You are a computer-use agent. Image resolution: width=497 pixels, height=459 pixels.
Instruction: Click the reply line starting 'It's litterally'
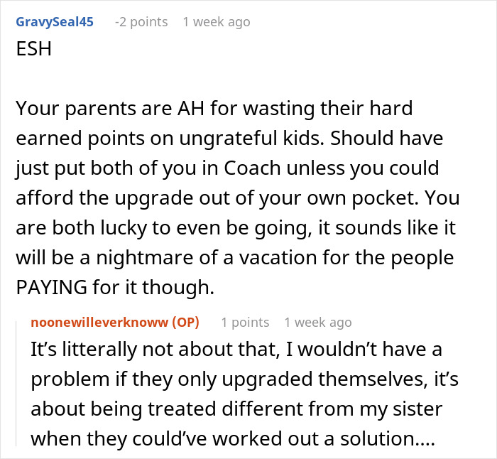241,350
